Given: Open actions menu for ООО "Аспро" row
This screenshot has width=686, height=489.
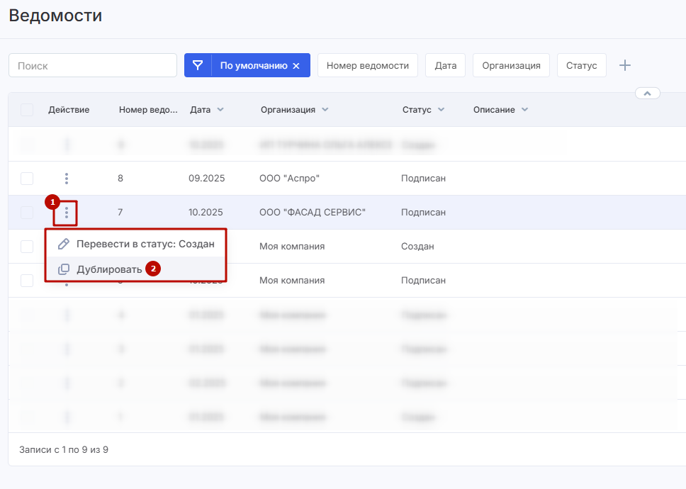Looking at the screenshot, I should point(67,178).
